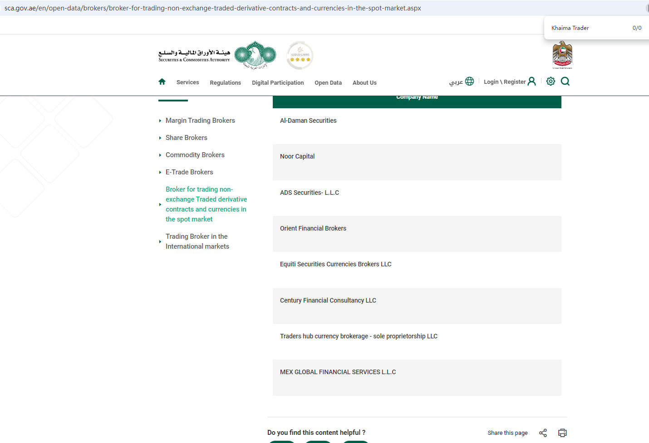
Task: Expand the Margin Trading Brokers arrow
Action: pyautogui.click(x=160, y=121)
